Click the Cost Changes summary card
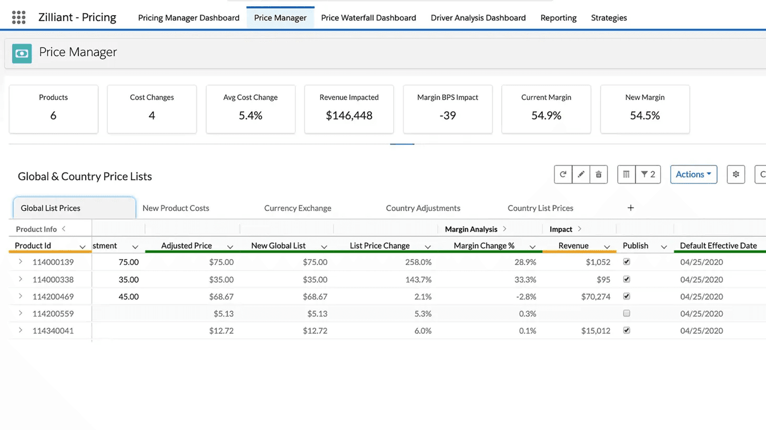The image size is (766, 430). pos(152,109)
